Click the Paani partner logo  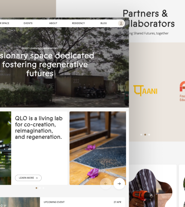tap(145, 91)
